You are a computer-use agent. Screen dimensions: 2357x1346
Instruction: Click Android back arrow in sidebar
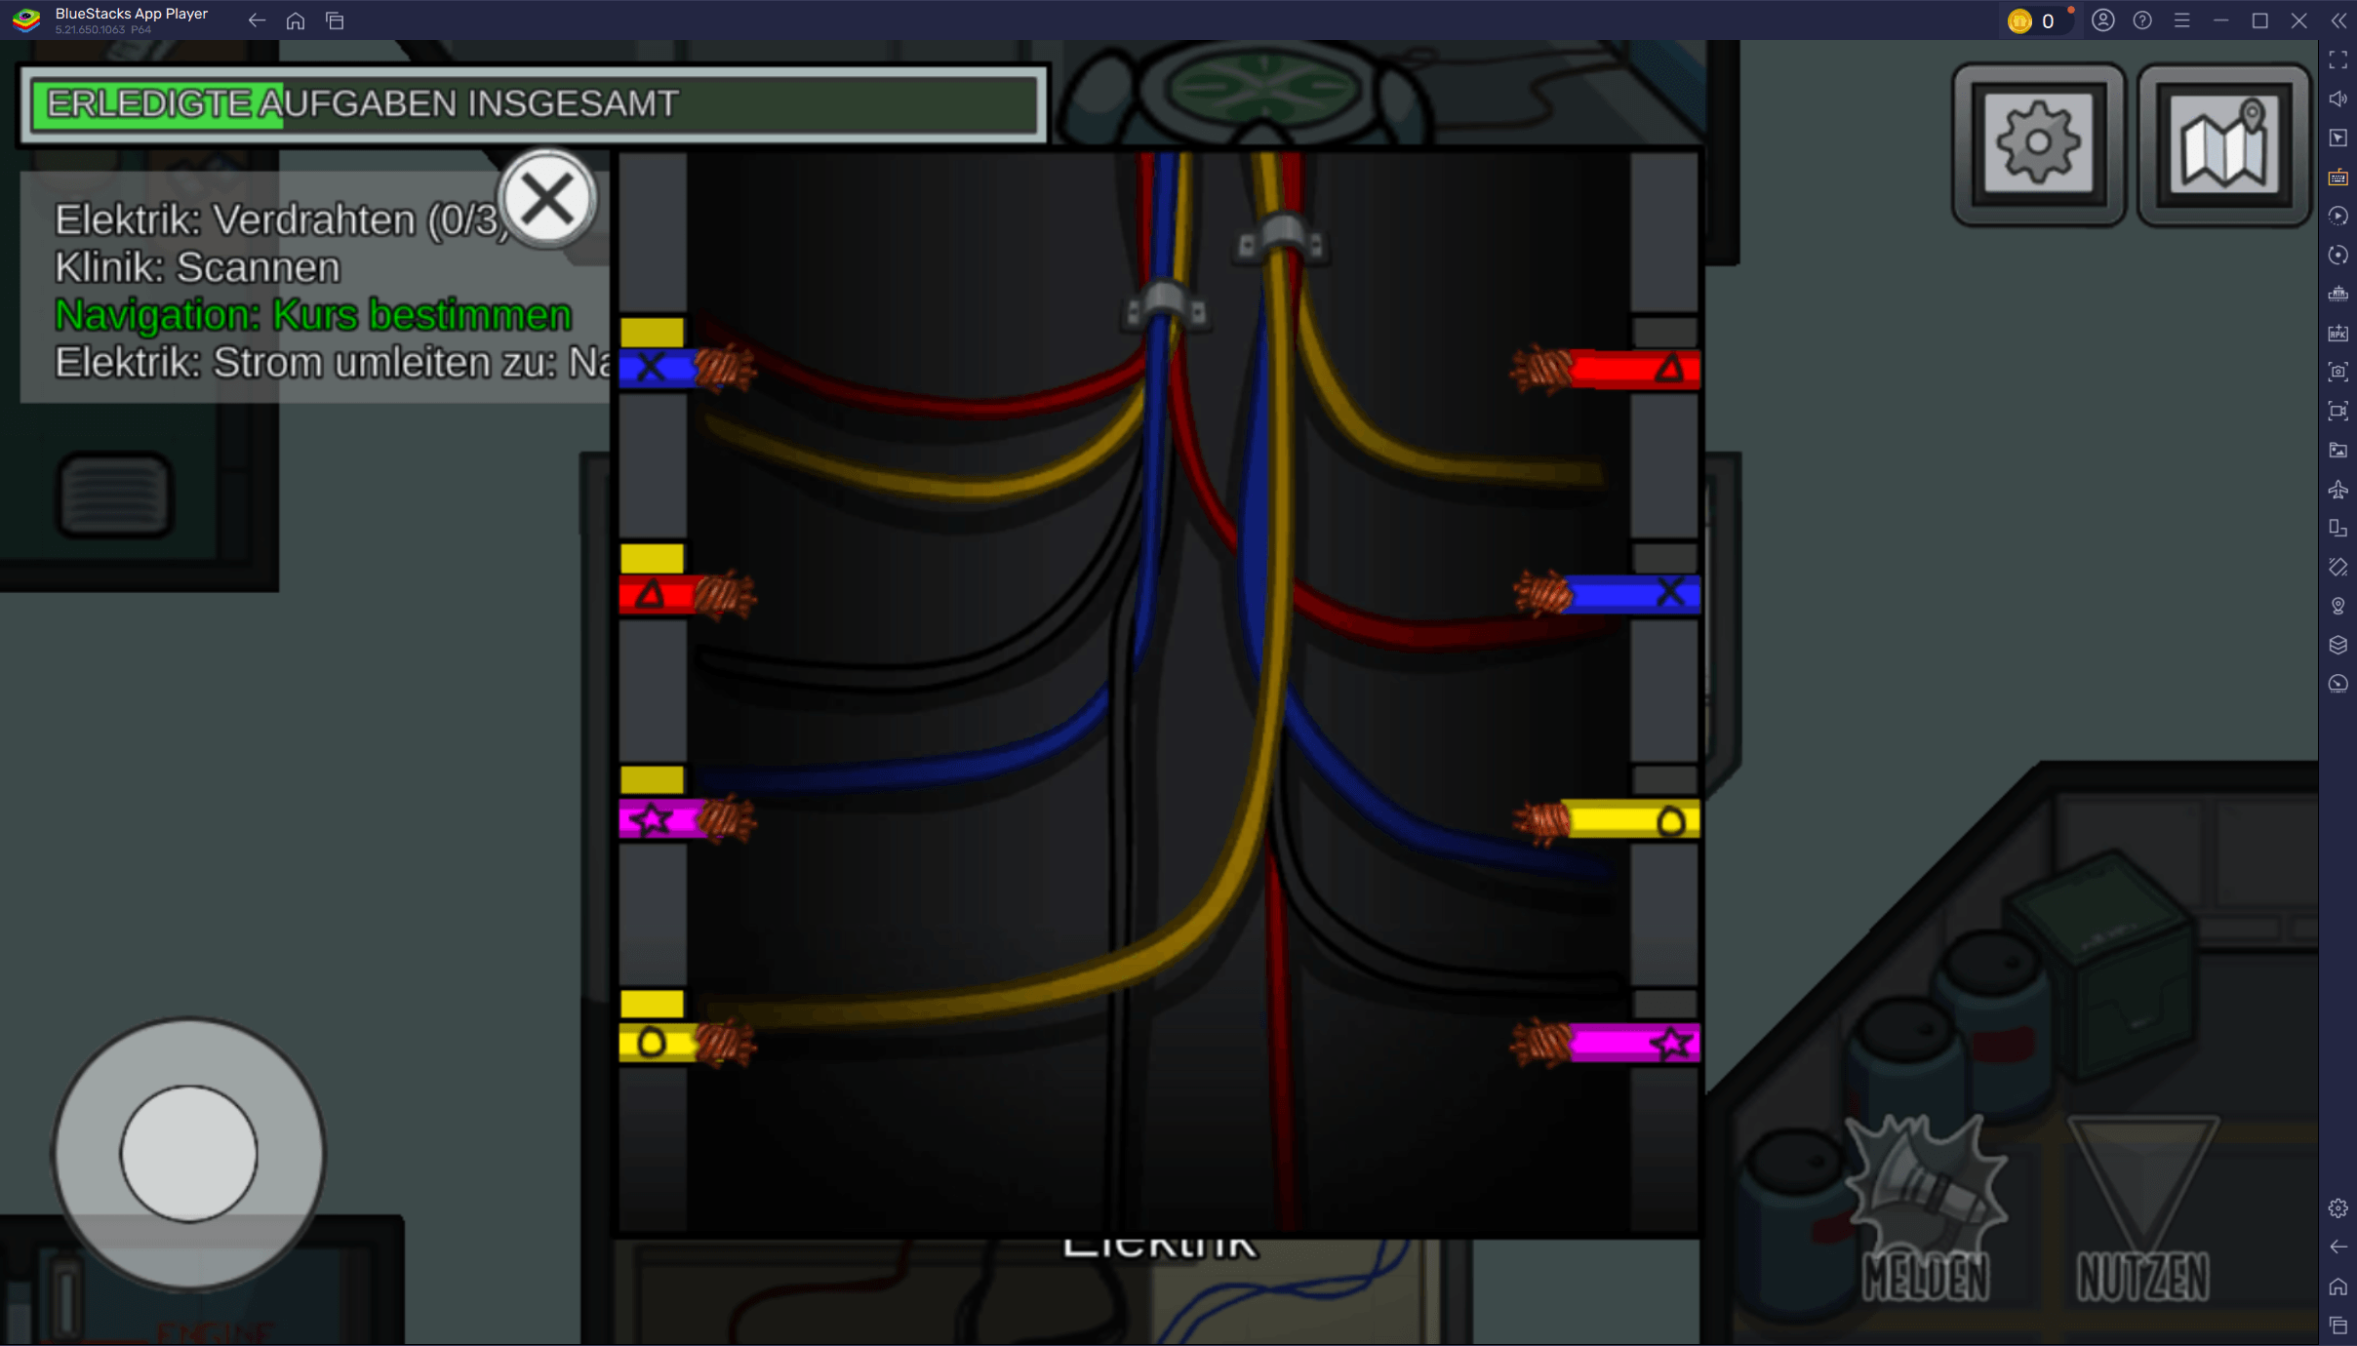coord(2338,1247)
